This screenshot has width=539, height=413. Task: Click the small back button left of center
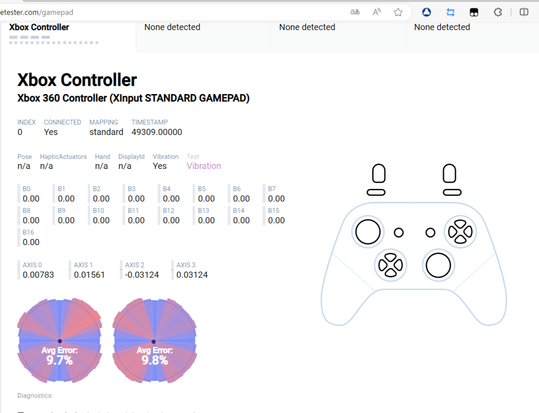pos(399,232)
